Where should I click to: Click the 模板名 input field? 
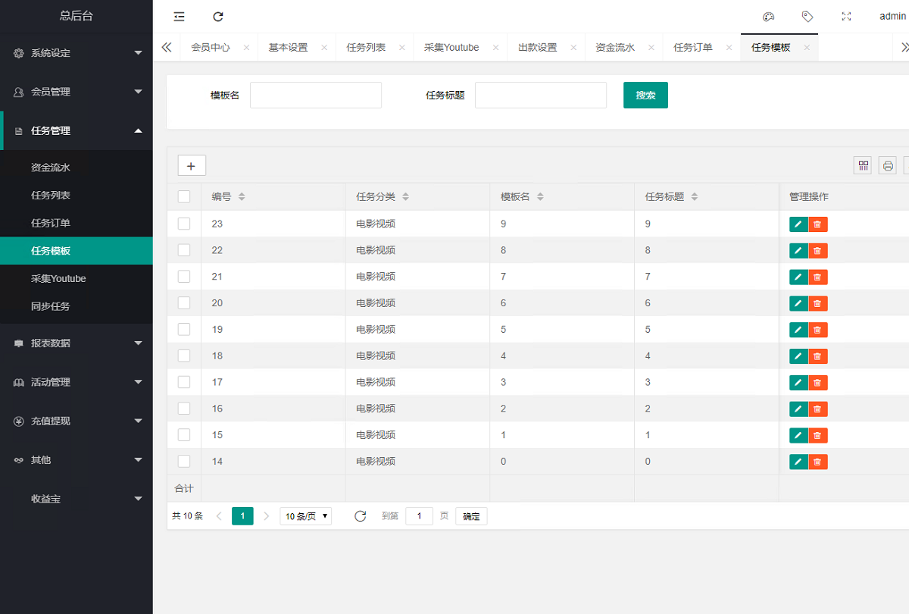[316, 96]
